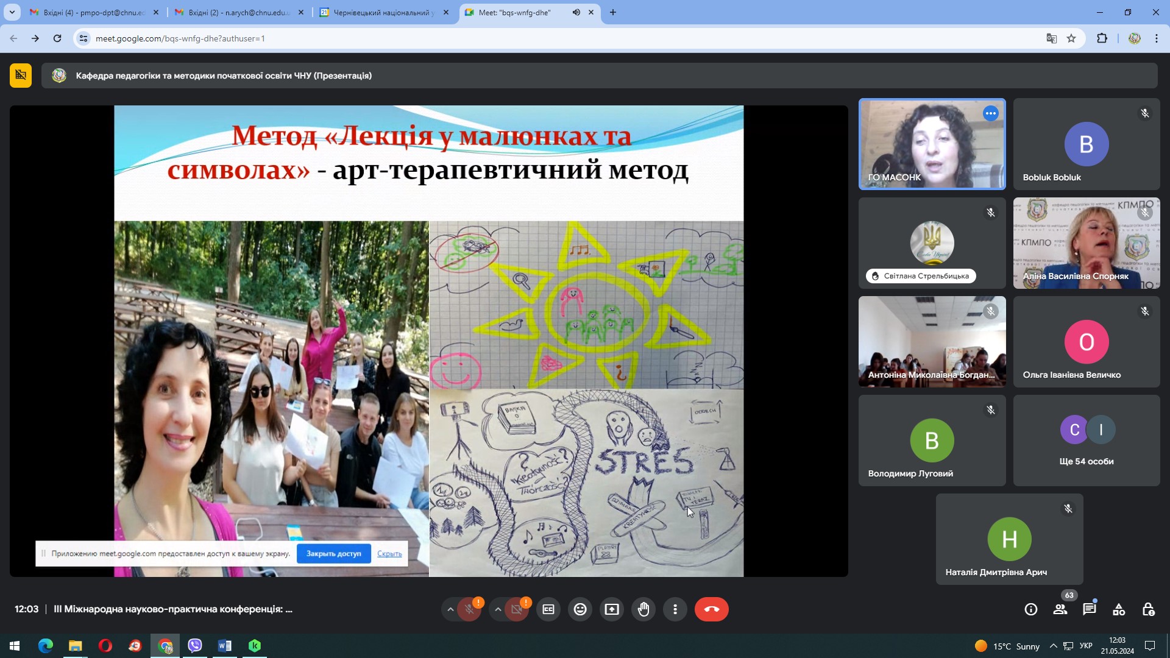Switch to the Чернівецький національний browser tab
Image resolution: width=1170 pixels, height=658 pixels.
coord(384,12)
